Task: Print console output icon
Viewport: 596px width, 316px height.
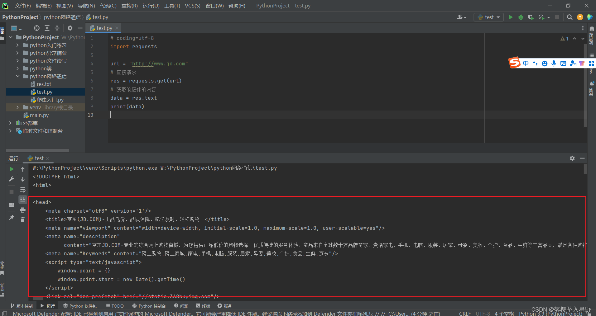Action: [23, 210]
